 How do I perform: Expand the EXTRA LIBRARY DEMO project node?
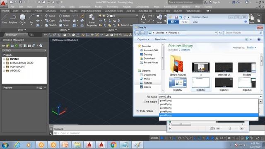pyautogui.click(x=4, y=63)
